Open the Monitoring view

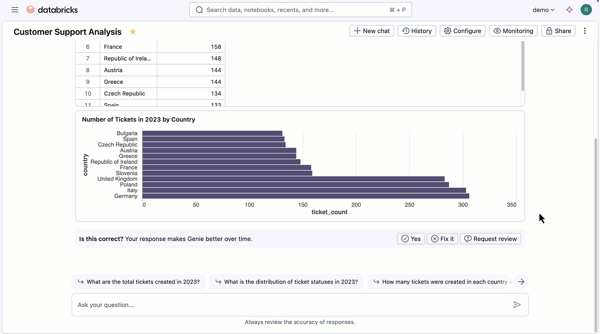pos(513,31)
